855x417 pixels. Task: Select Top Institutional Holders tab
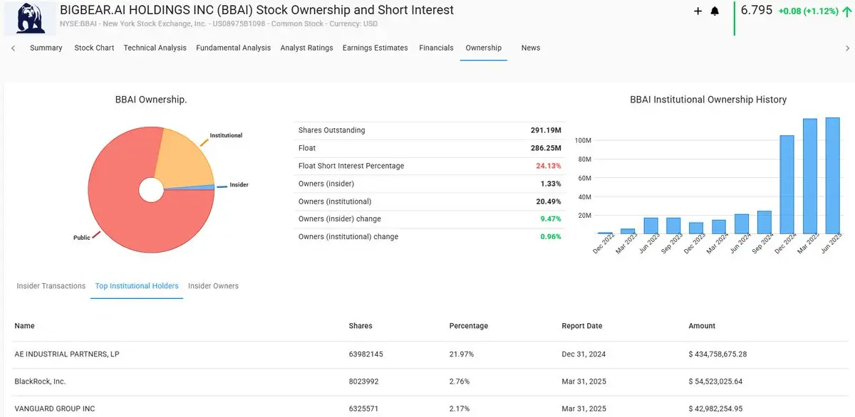[x=137, y=286]
